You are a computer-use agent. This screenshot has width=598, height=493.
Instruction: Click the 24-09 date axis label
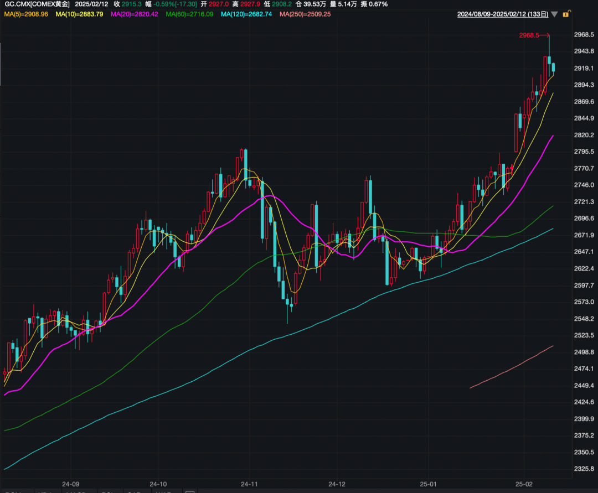(x=70, y=484)
